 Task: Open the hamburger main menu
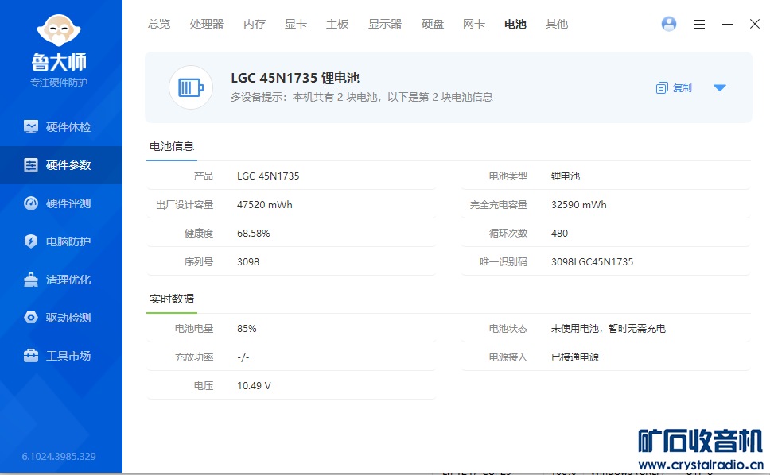[x=699, y=24]
